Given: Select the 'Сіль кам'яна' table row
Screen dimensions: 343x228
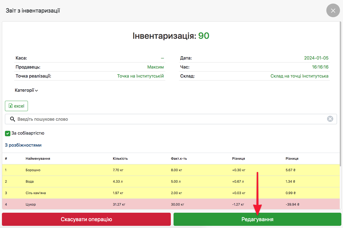Looking at the screenshot, I should [x=36, y=193].
